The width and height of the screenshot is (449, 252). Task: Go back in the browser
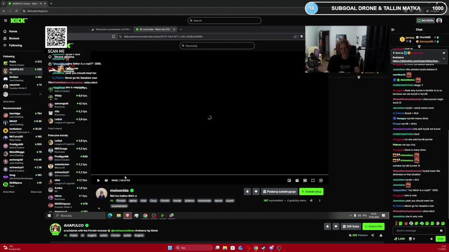(4, 11)
